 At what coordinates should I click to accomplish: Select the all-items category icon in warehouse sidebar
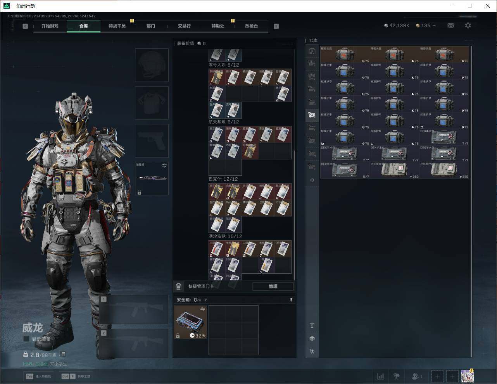pyautogui.click(x=312, y=51)
